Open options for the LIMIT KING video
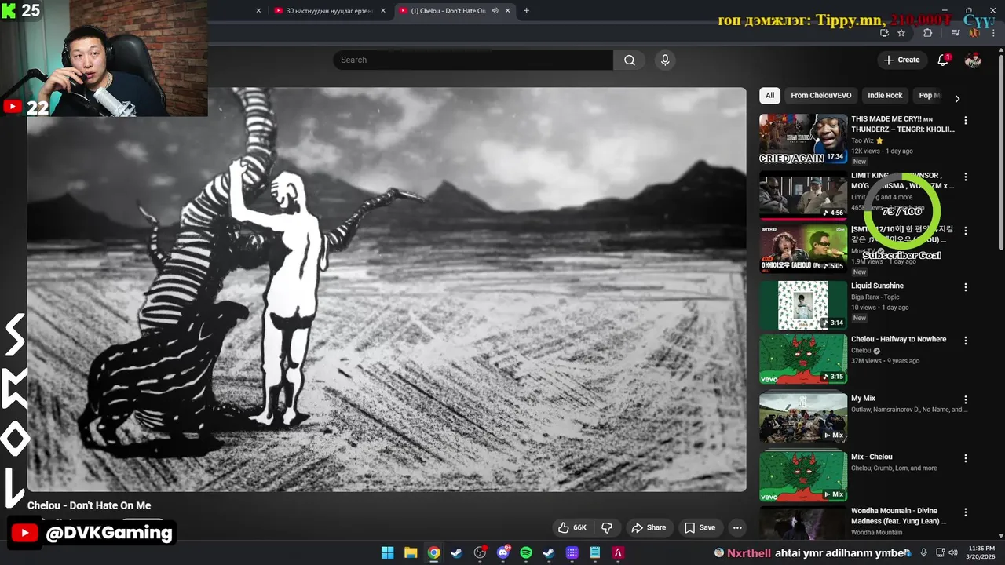This screenshot has height=565, width=1005. (966, 177)
